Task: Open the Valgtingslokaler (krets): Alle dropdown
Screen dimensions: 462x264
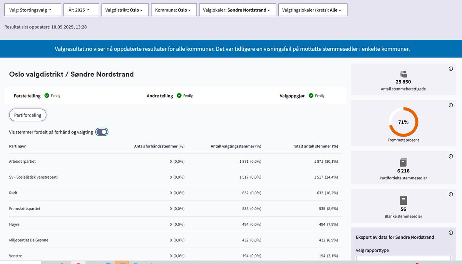Action: pos(313,10)
